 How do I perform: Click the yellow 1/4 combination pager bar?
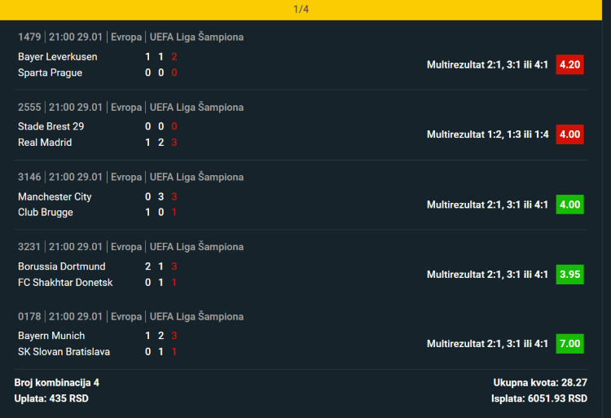pyautogui.click(x=305, y=10)
